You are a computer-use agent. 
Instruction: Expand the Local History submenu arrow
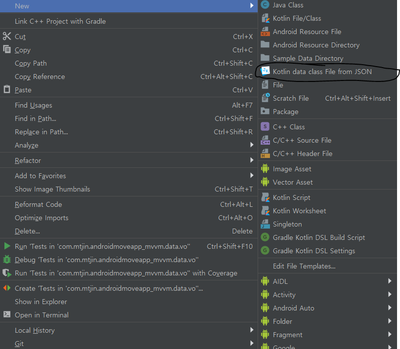(252, 330)
